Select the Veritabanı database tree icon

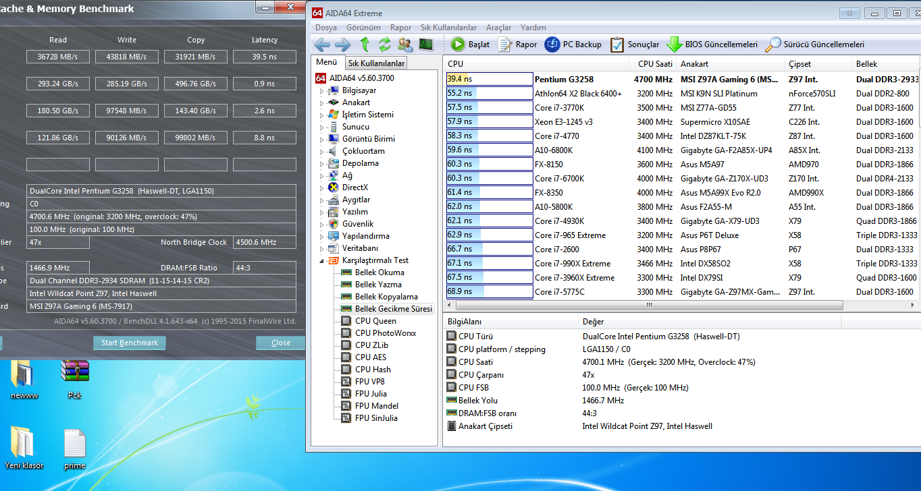click(x=333, y=248)
